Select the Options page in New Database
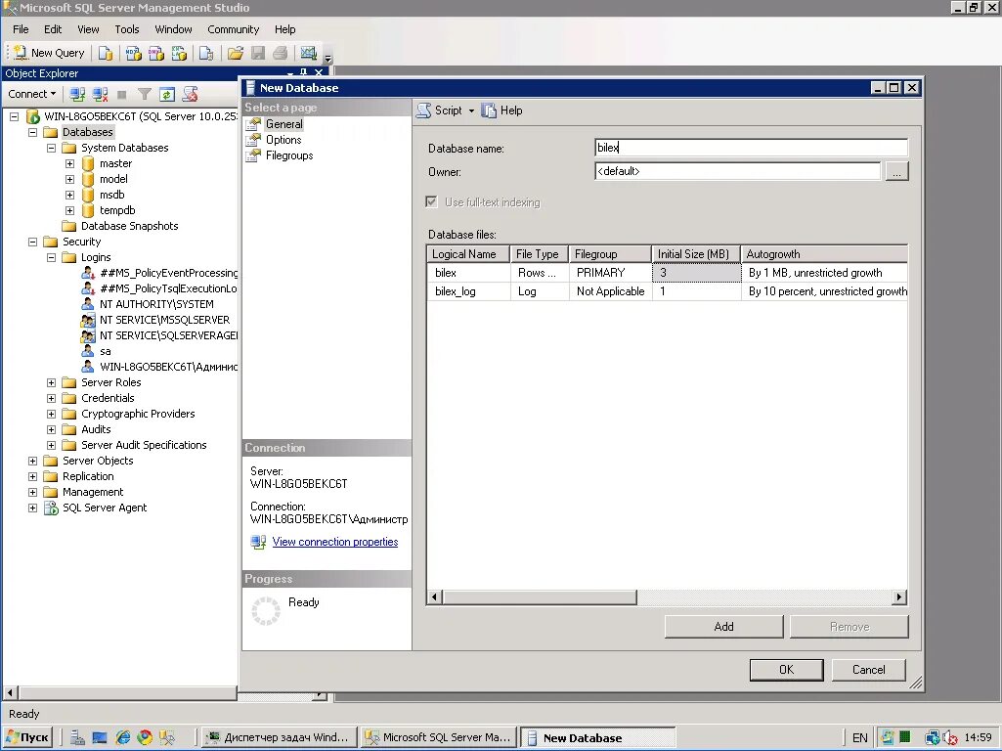Viewport: 1002px width, 751px height. coord(283,139)
